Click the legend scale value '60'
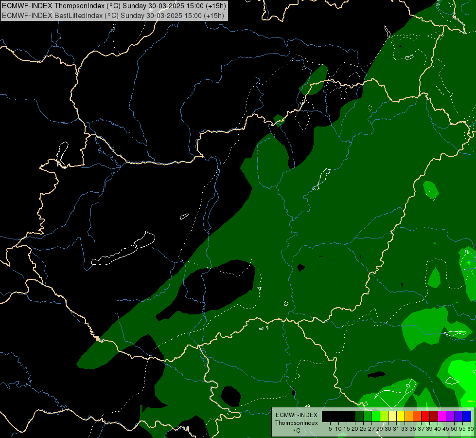 (471, 429)
